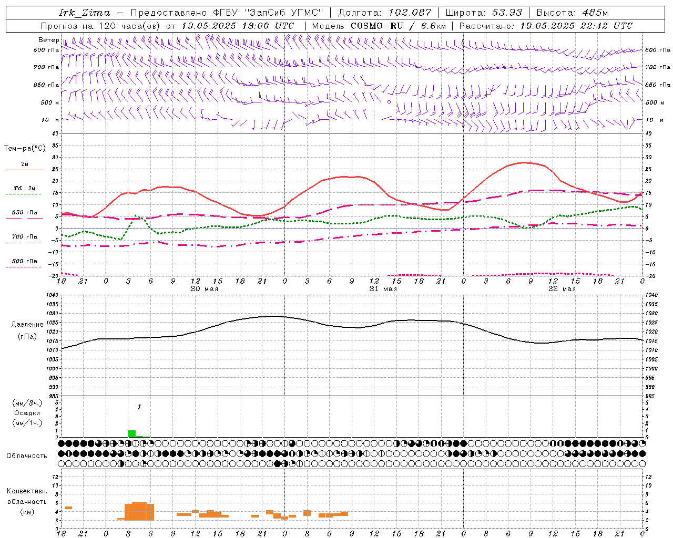This screenshot has height=538, width=673.
Task: Click the '22 мая' date label
Action: coord(562,289)
